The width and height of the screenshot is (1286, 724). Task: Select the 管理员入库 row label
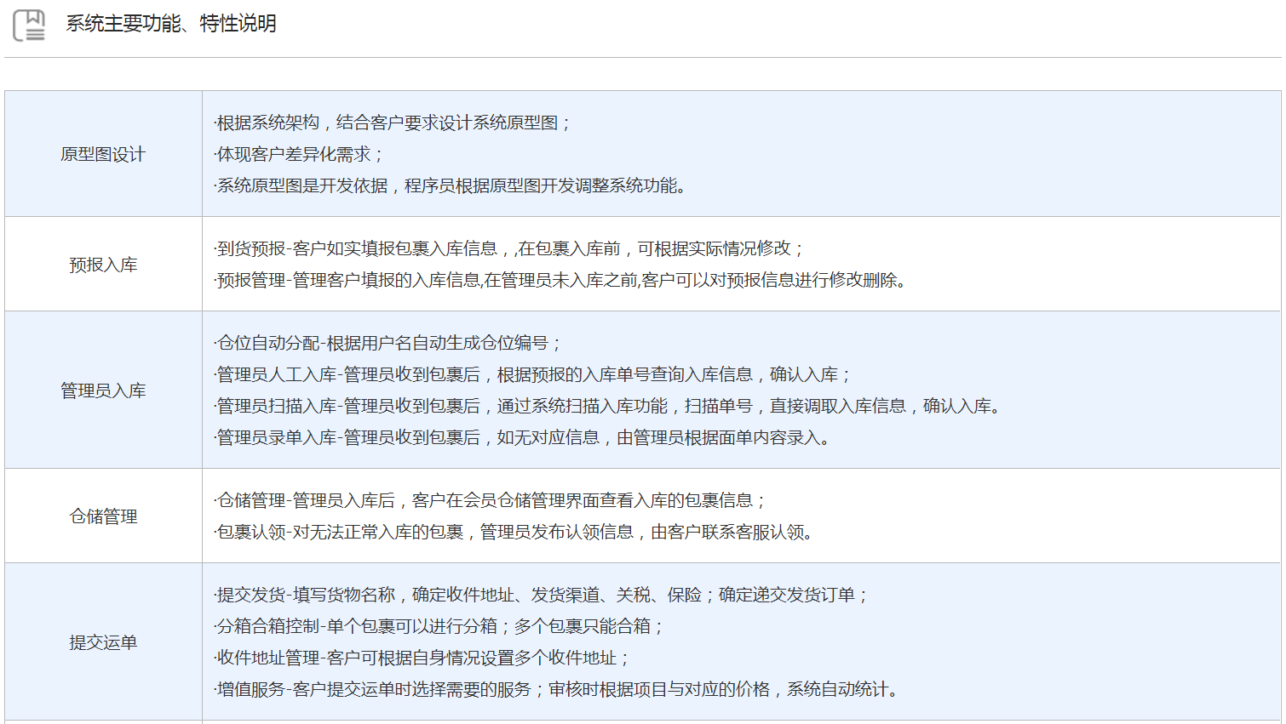pos(103,391)
